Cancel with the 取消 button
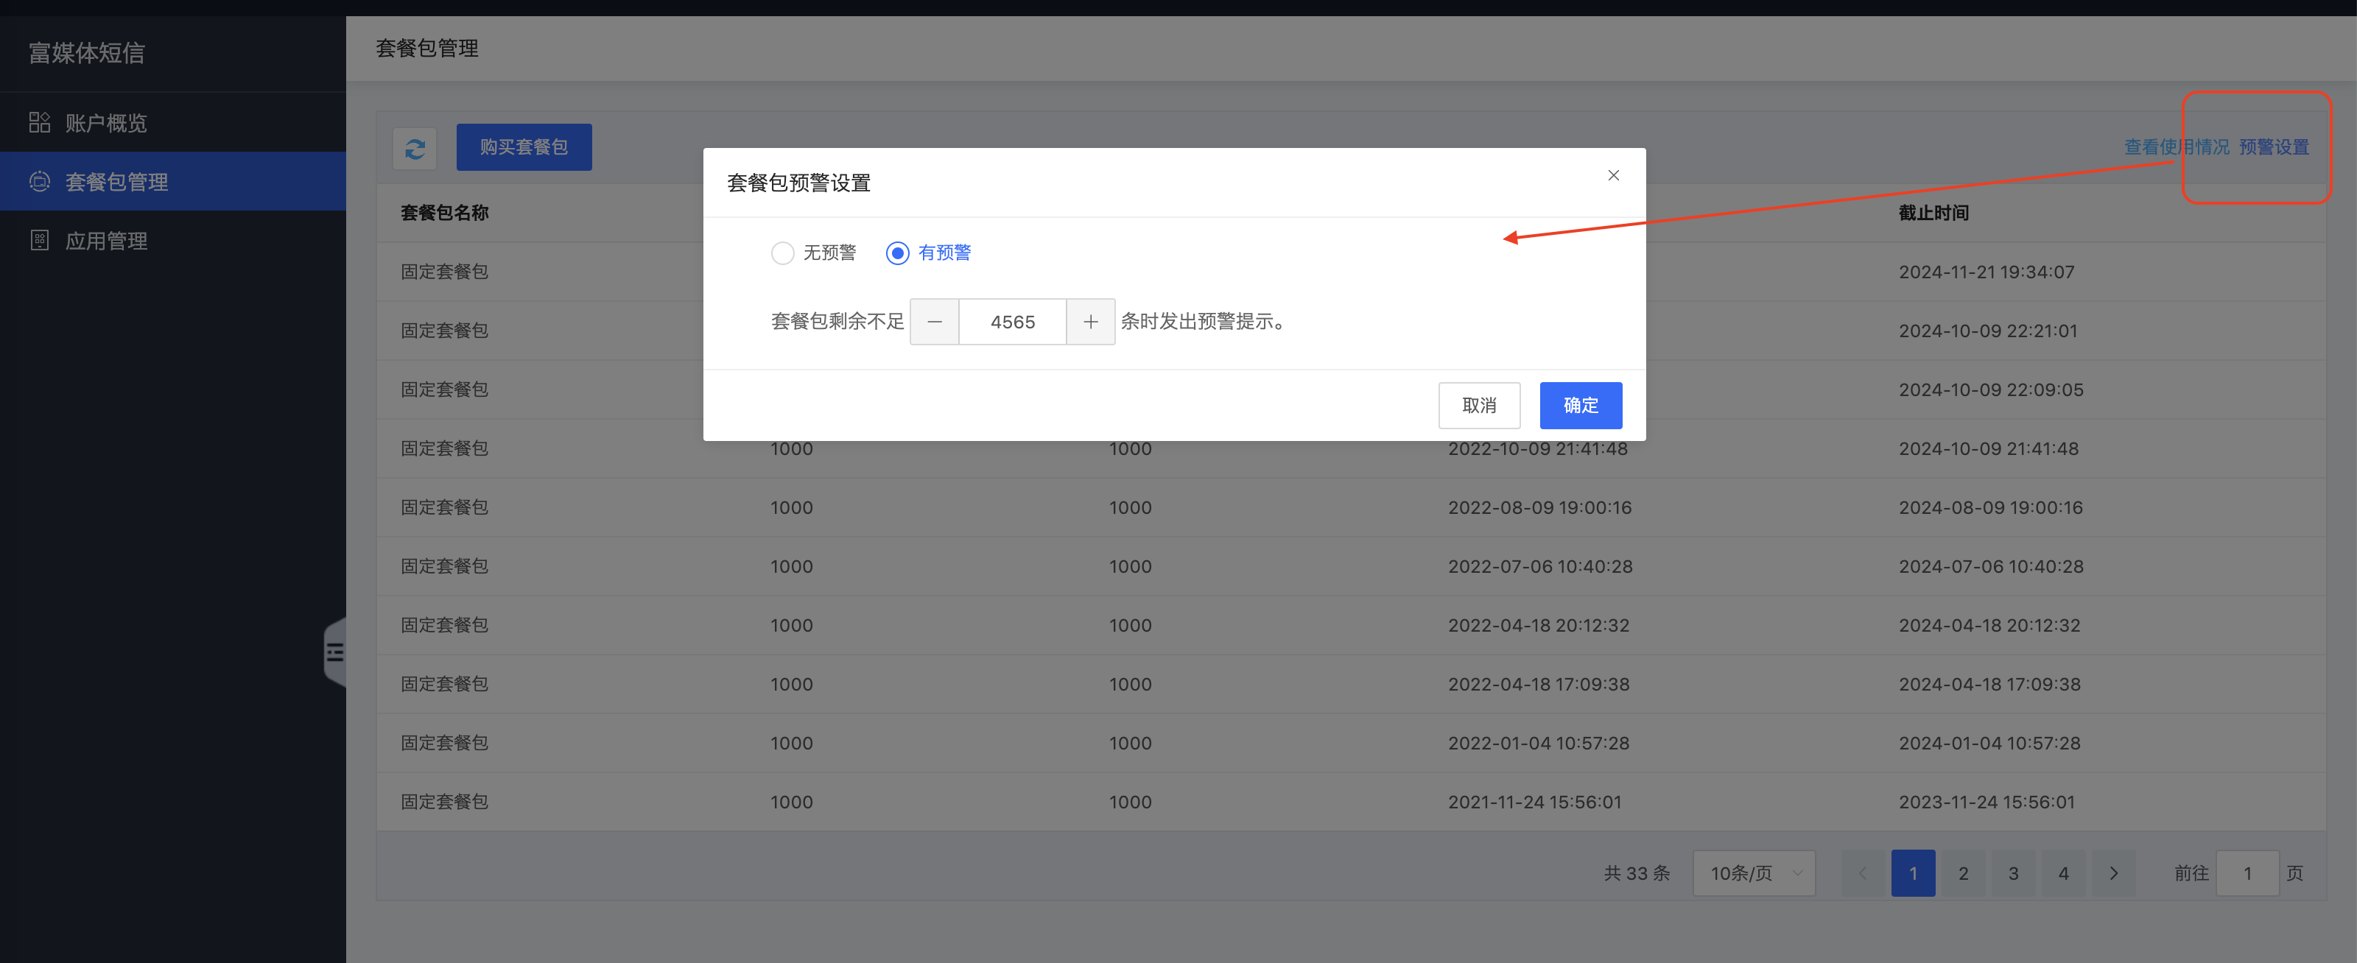Viewport: 2357px width, 963px height. pos(1478,405)
